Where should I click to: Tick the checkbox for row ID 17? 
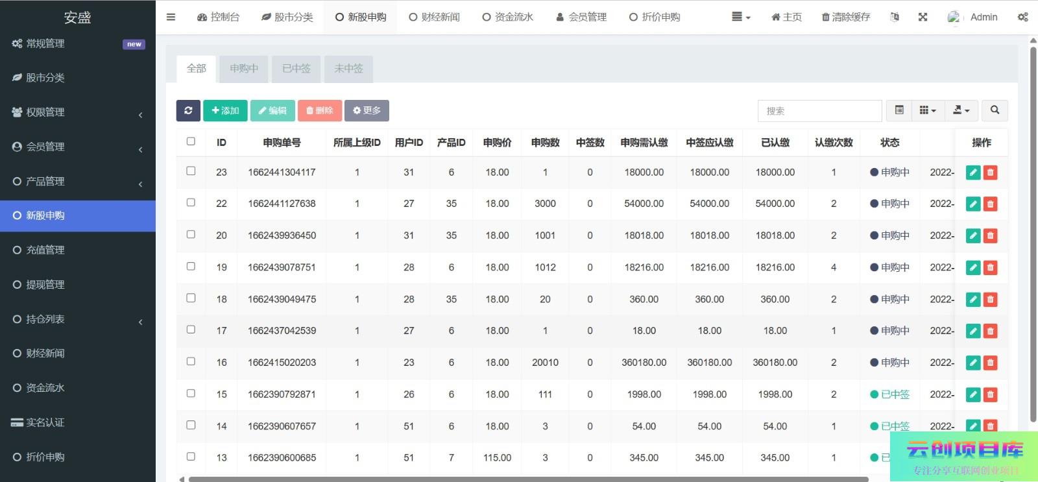pyautogui.click(x=191, y=330)
